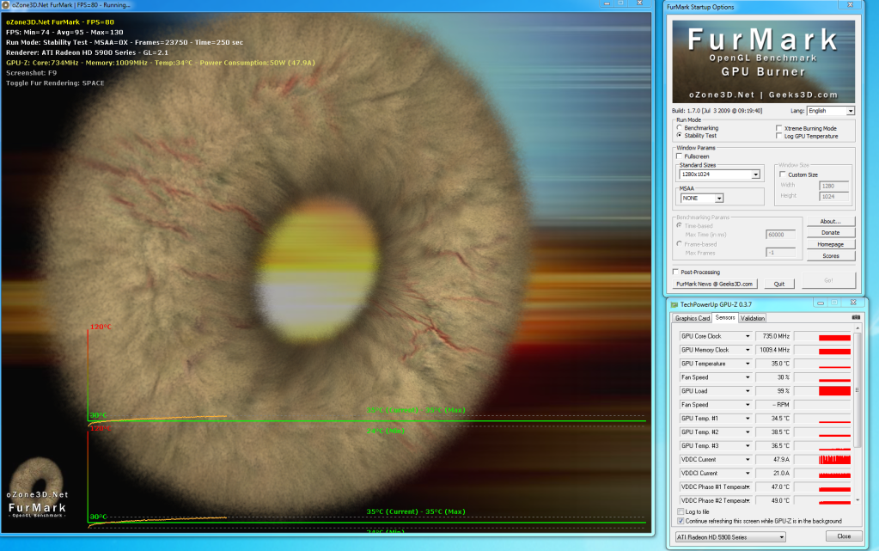Open the GPU Load sensor dropdown

coord(748,391)
